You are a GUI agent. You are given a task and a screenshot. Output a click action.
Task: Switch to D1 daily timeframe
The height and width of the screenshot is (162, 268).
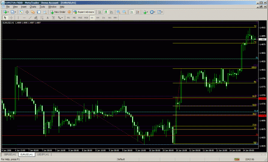click(x=104, y=18)
